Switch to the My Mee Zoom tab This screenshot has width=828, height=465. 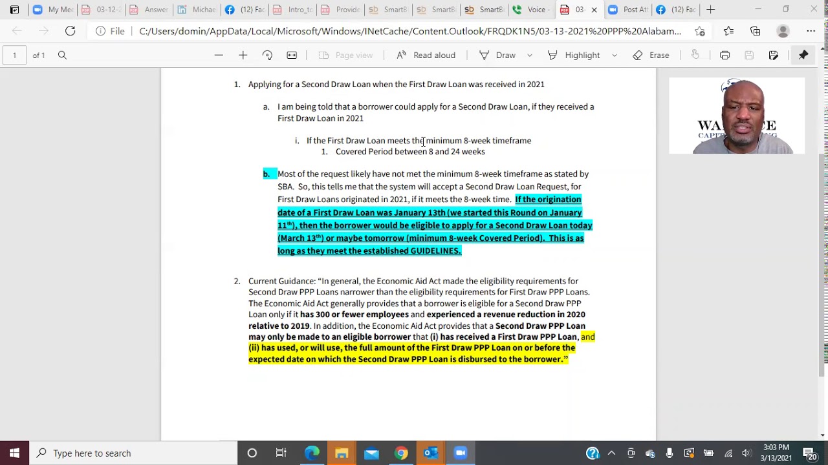[53, 10]
